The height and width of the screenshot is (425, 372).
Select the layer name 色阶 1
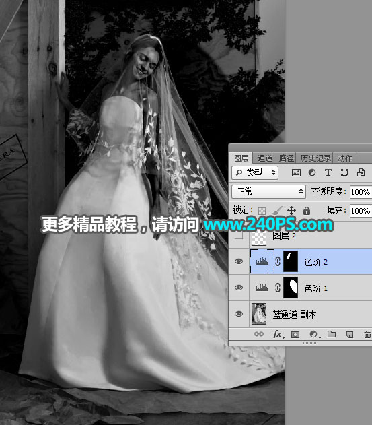tap(315, 288)
